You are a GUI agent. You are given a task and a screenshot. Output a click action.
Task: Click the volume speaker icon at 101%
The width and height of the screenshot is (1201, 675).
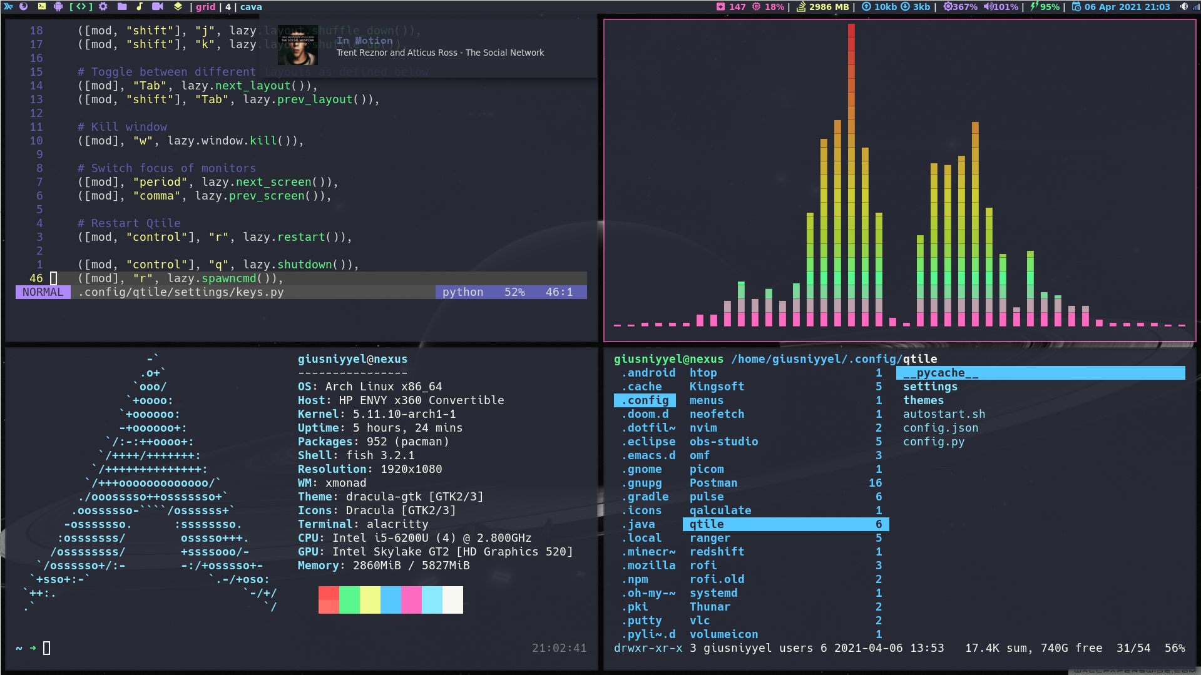coord(988,7)
